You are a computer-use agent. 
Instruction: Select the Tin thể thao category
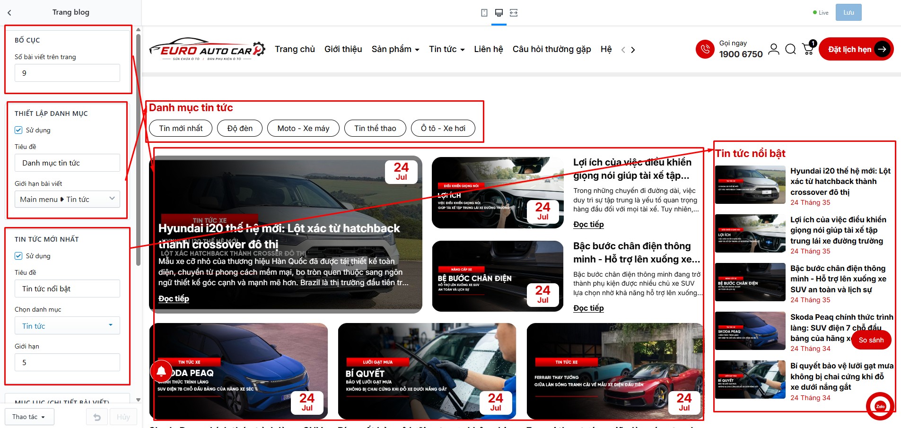tap(375, 128)
